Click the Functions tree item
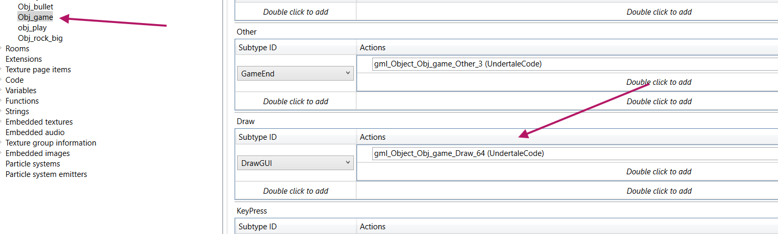The image size is (778, 234). coord(22,101)
